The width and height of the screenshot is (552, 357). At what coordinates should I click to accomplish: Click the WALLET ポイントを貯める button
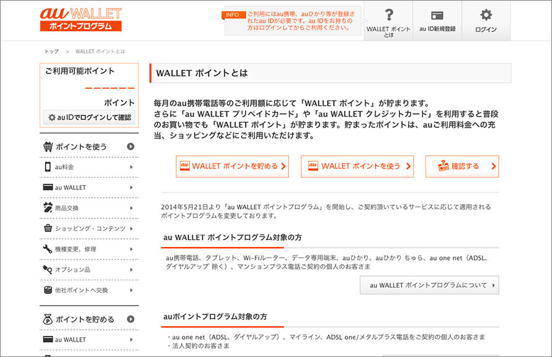pos(233,166)
